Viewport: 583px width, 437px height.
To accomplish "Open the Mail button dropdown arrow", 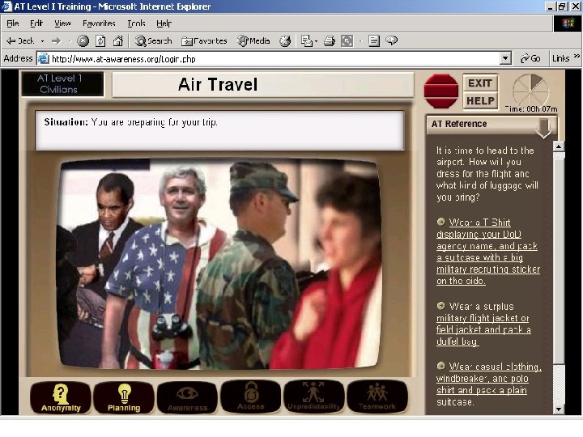I will pyautogui.click(x=316, y=41).
